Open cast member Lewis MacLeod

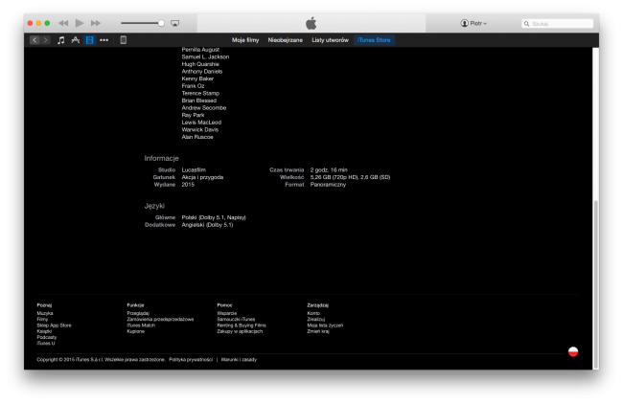(x=201, y=123)
